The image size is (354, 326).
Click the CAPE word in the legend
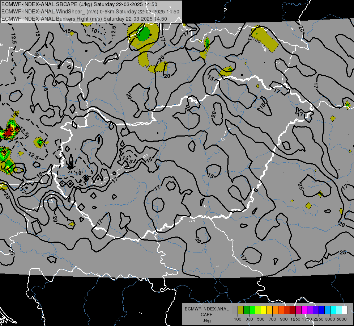(206, 315)
